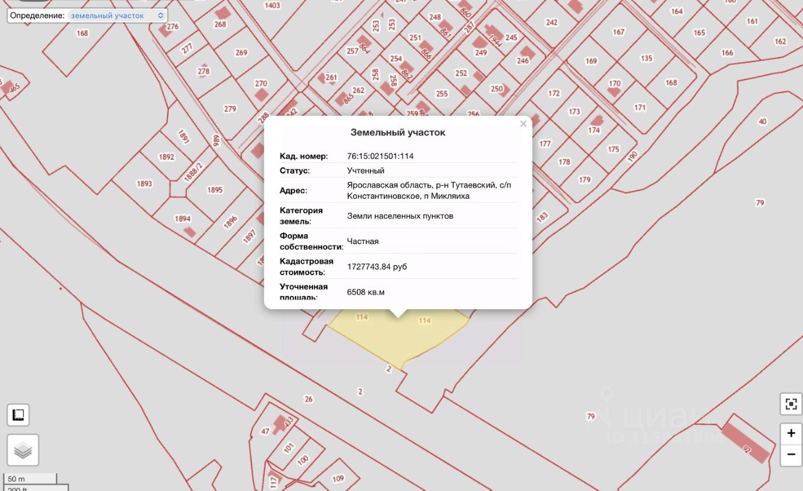Select parcel 100 on the map

(303, 460)
